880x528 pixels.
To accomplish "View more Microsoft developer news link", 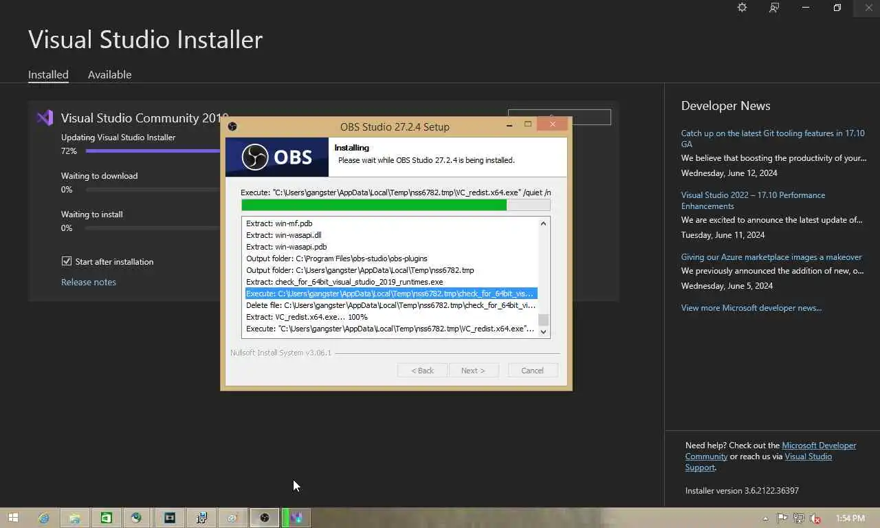I will tap(751, 307).
